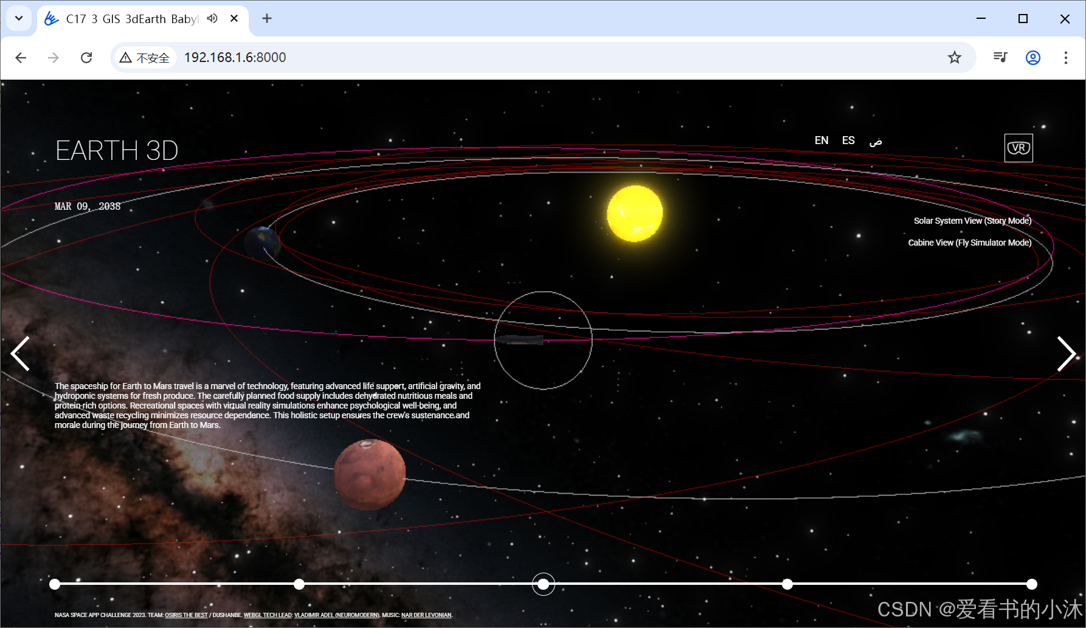Go to the previous story slide arrow
Image resolution: width=1086 pixels, height=628 pixels.
[20, 354]
